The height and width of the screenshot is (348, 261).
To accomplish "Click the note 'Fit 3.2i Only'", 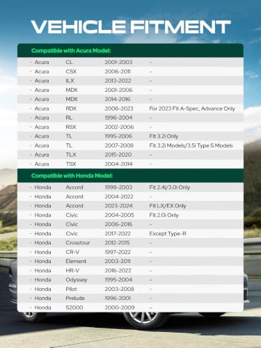I will [164, 136].
